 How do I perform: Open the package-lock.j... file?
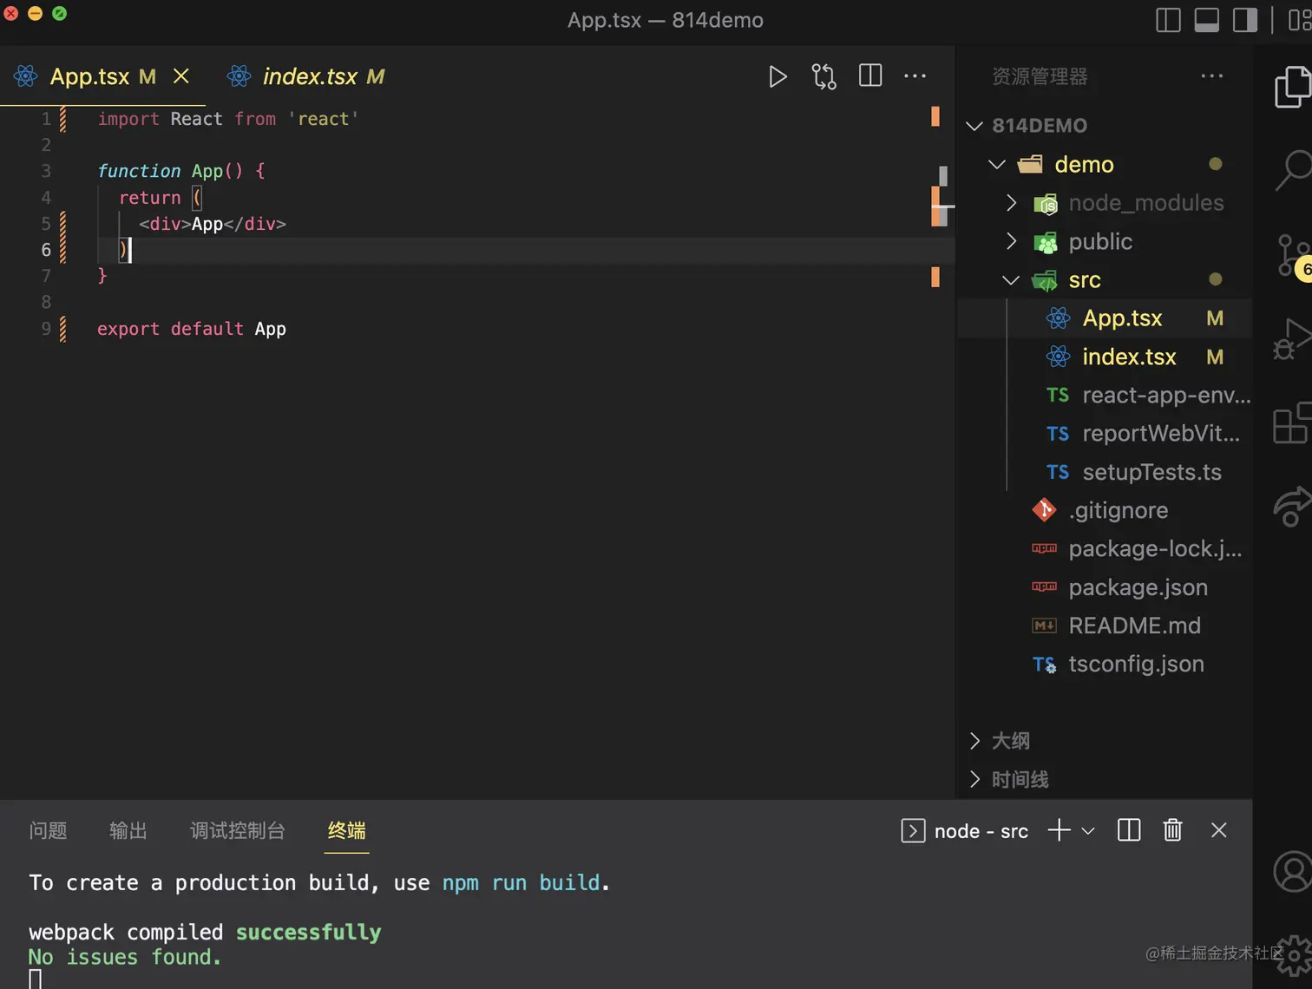coord(1105,549)
